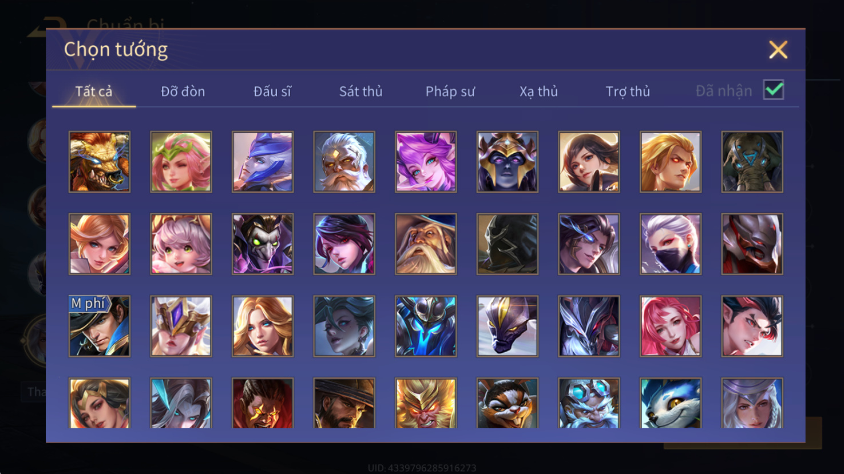Select the golden bull beast hero portrait
The image size is (844, 474).
click(100, 162)
